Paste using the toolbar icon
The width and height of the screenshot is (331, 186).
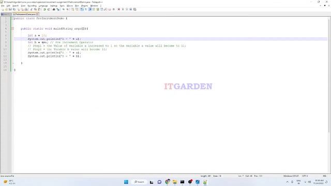click(39, 9)
